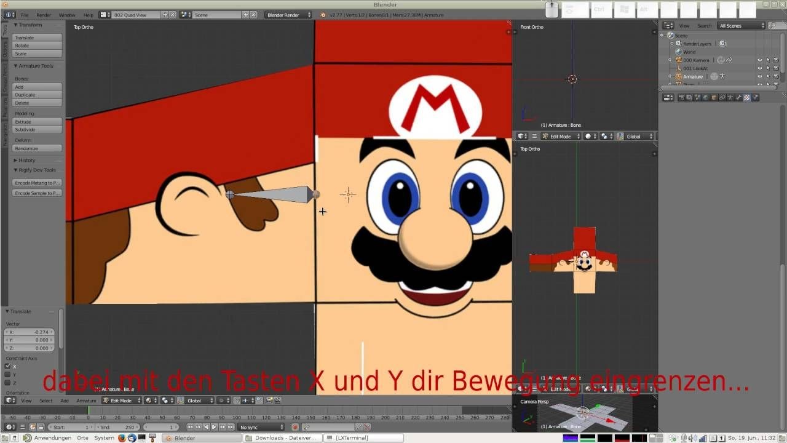Open the Info editor type selector icon
Screen dimensions: 787x443
coord(10,14)
